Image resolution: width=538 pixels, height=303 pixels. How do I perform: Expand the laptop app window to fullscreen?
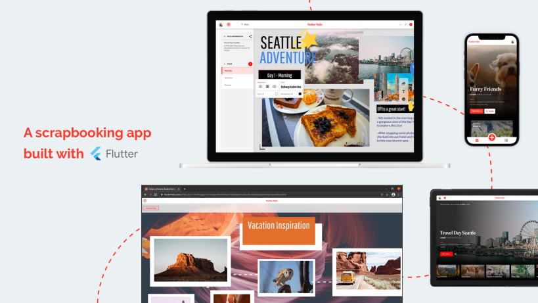(x=405, y=24)
